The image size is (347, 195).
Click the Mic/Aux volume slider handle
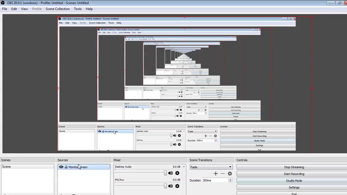(x=165, y=186)
